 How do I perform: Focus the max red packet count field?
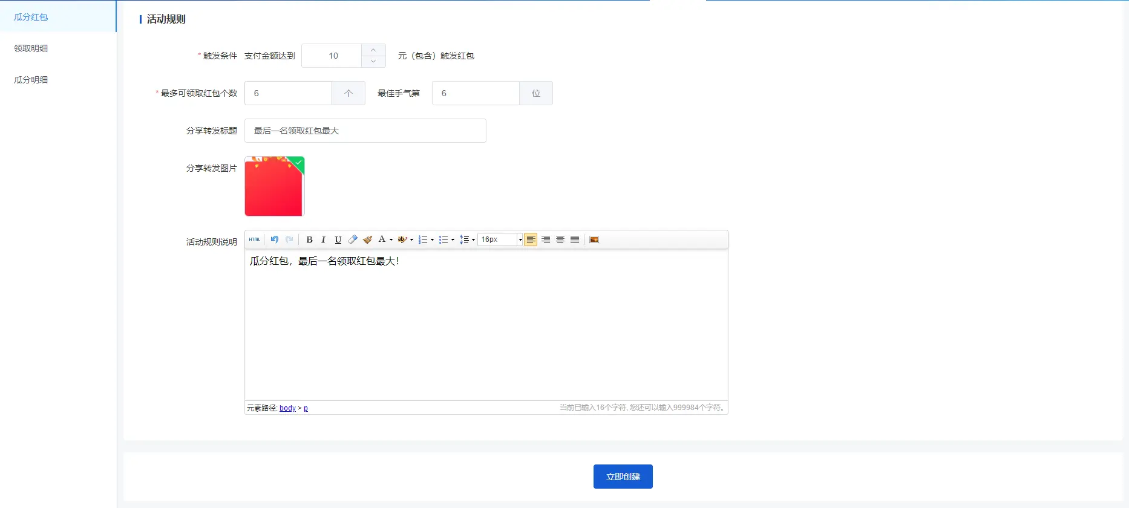[x=288, y=93]
